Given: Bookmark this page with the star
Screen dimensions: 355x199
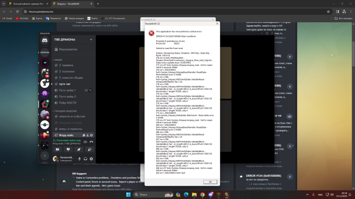Looking at the screenshot, I should click(x=328, y=12).
